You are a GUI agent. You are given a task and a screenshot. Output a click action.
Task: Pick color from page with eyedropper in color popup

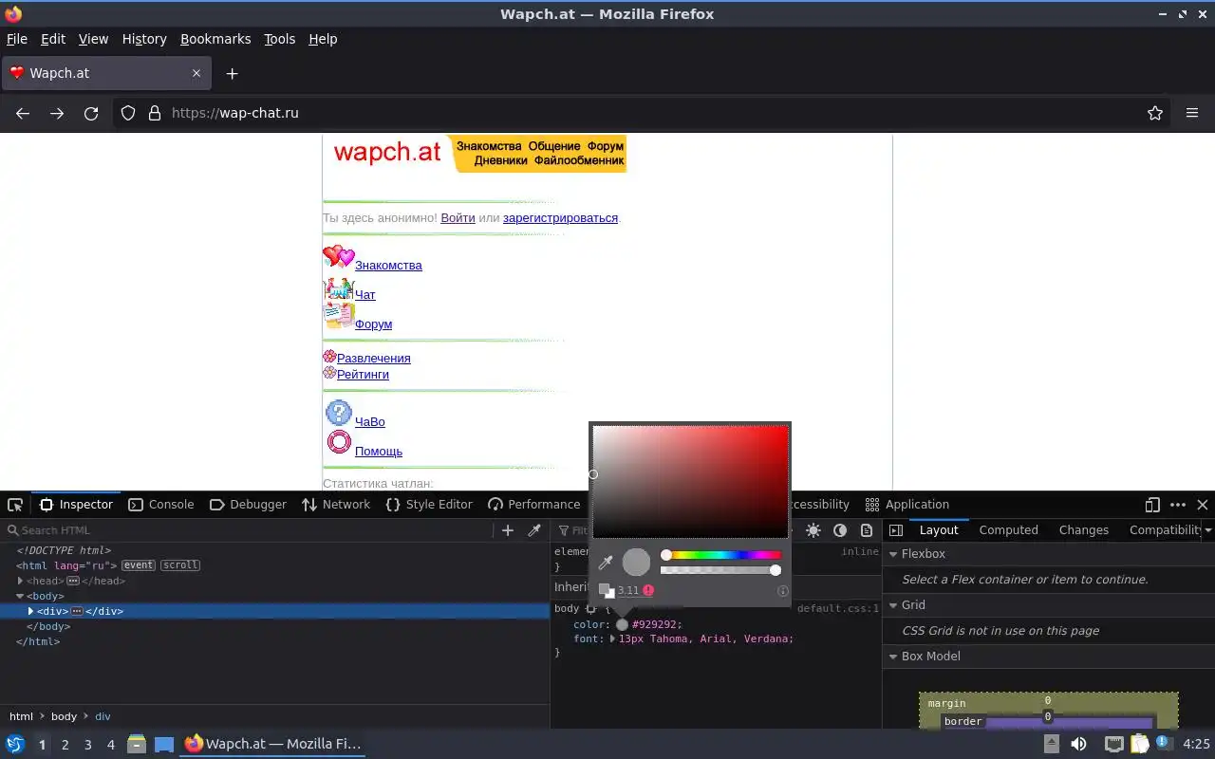(x=606, y=563)
